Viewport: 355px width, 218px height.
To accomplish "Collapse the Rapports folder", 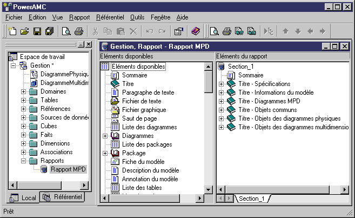I will (x=23, y=161).
